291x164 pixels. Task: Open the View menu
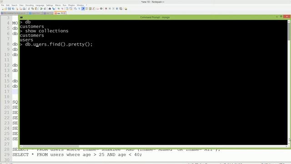click(21, 5)
